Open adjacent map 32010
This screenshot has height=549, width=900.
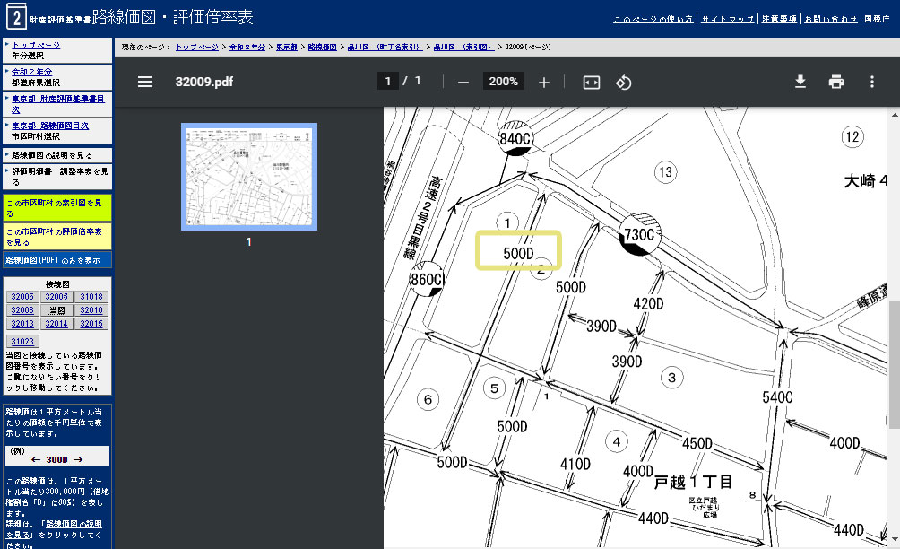(91, 310)
